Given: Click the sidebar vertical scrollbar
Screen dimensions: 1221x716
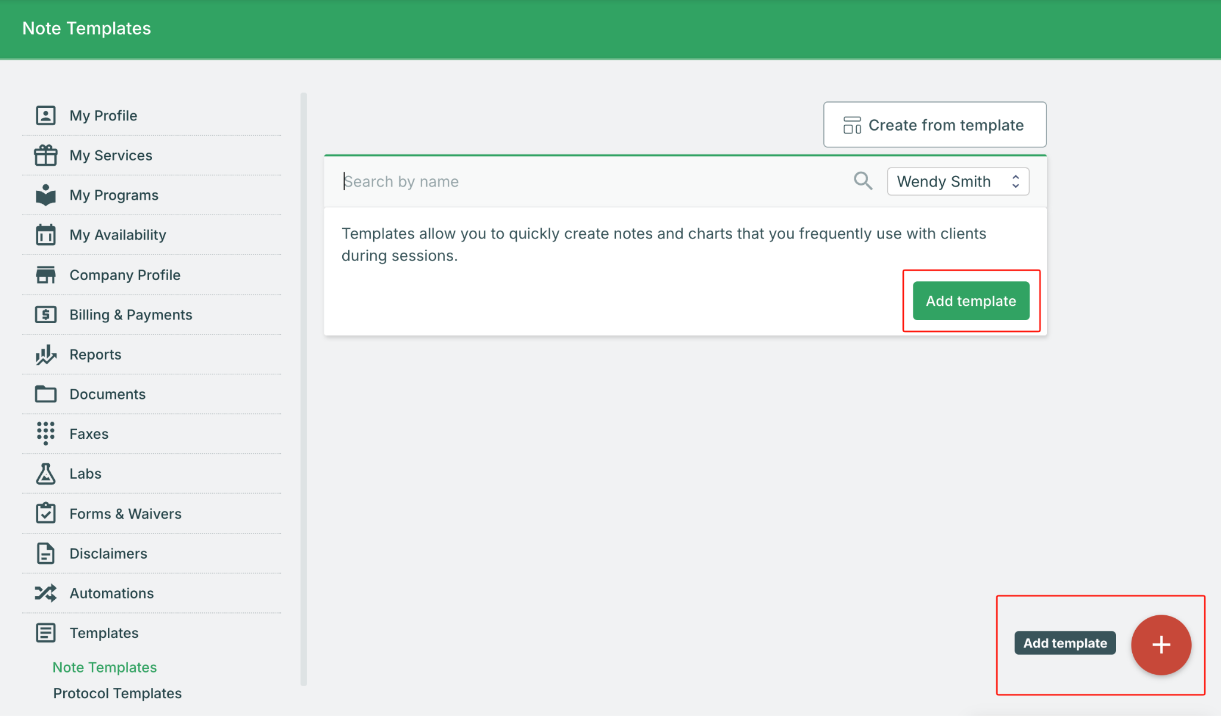Looking at the screenshot, I should (303, 388).
